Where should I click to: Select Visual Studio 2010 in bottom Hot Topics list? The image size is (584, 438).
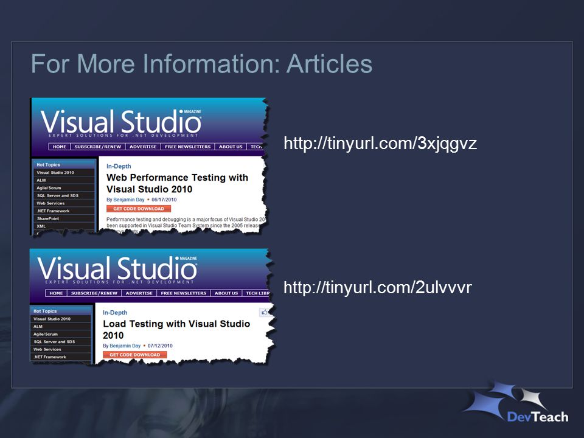pos(61,319)
